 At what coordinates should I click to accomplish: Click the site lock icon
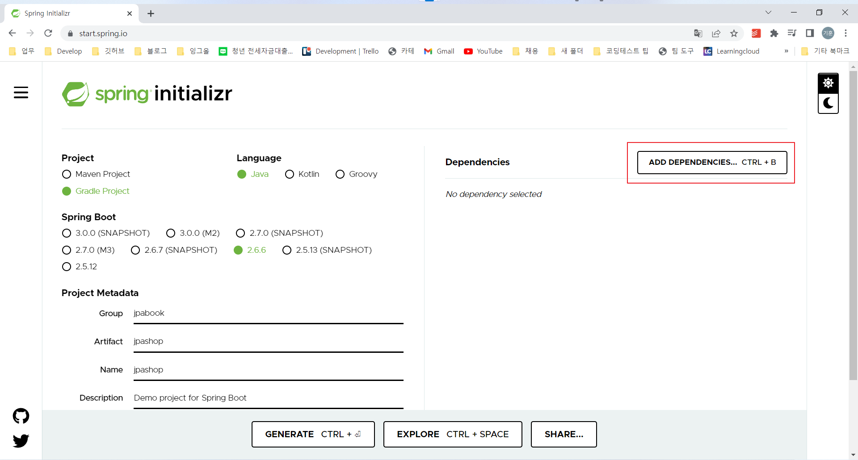click(70, 33)
